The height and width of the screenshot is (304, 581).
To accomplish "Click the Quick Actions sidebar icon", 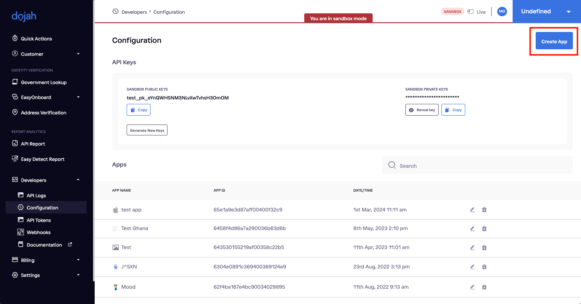I will coord(15,38).
